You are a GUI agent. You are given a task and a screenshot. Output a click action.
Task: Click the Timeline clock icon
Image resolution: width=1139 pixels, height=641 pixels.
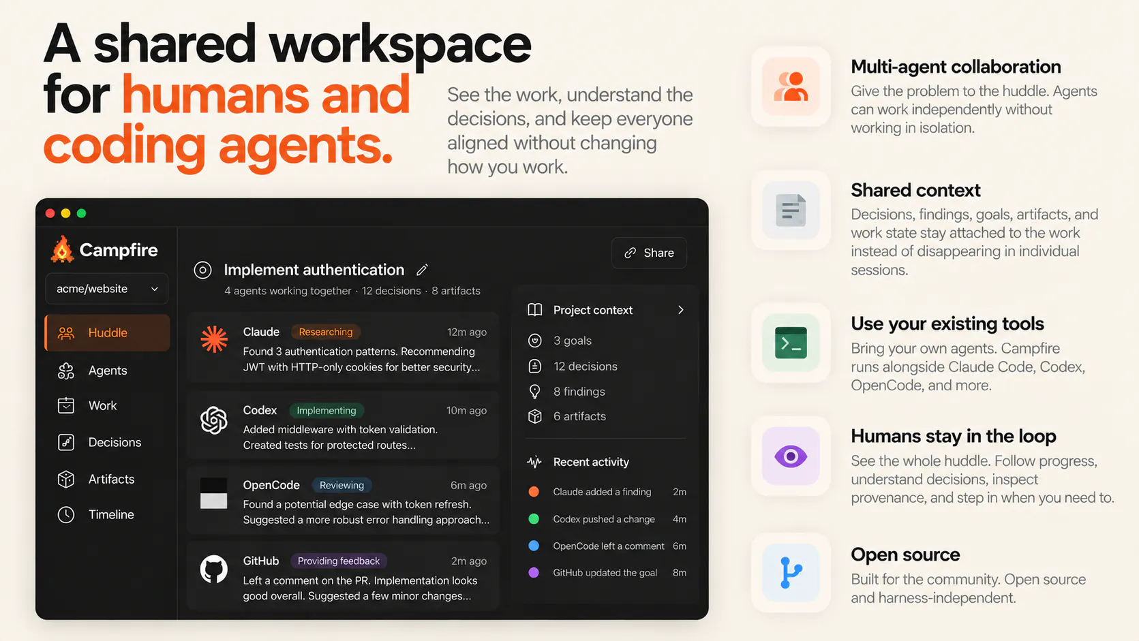[x=66, y=515]
